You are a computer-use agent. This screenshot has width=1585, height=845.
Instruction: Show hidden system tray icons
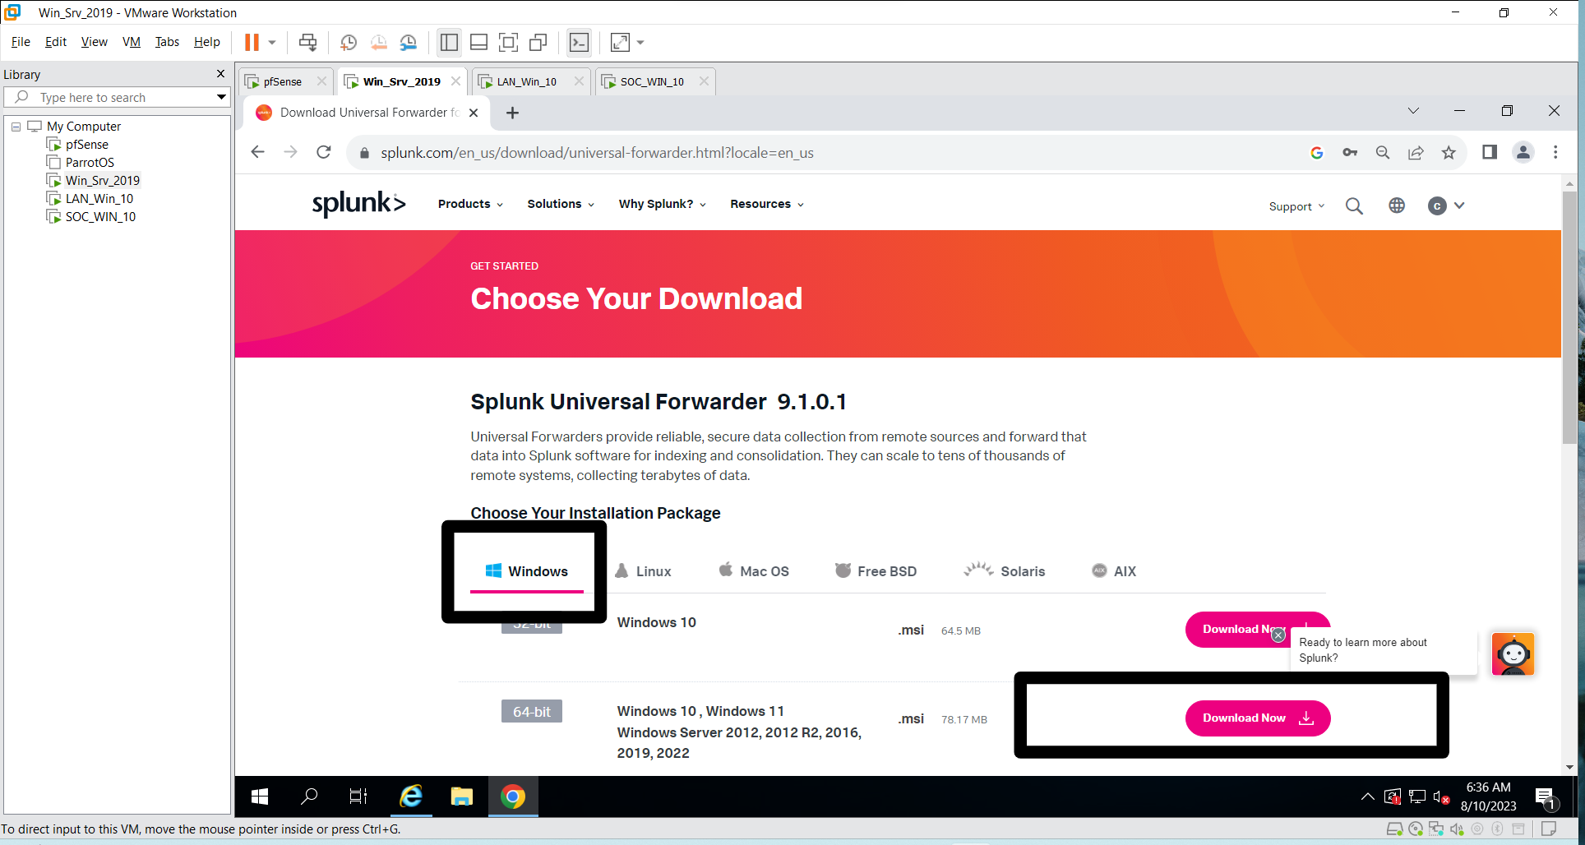pyautogui.click(x=1367, y=797)
